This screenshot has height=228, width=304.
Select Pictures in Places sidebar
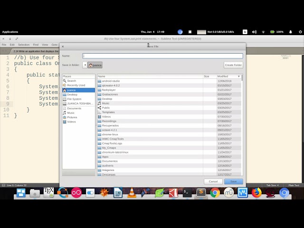click(x=79, y=117)
